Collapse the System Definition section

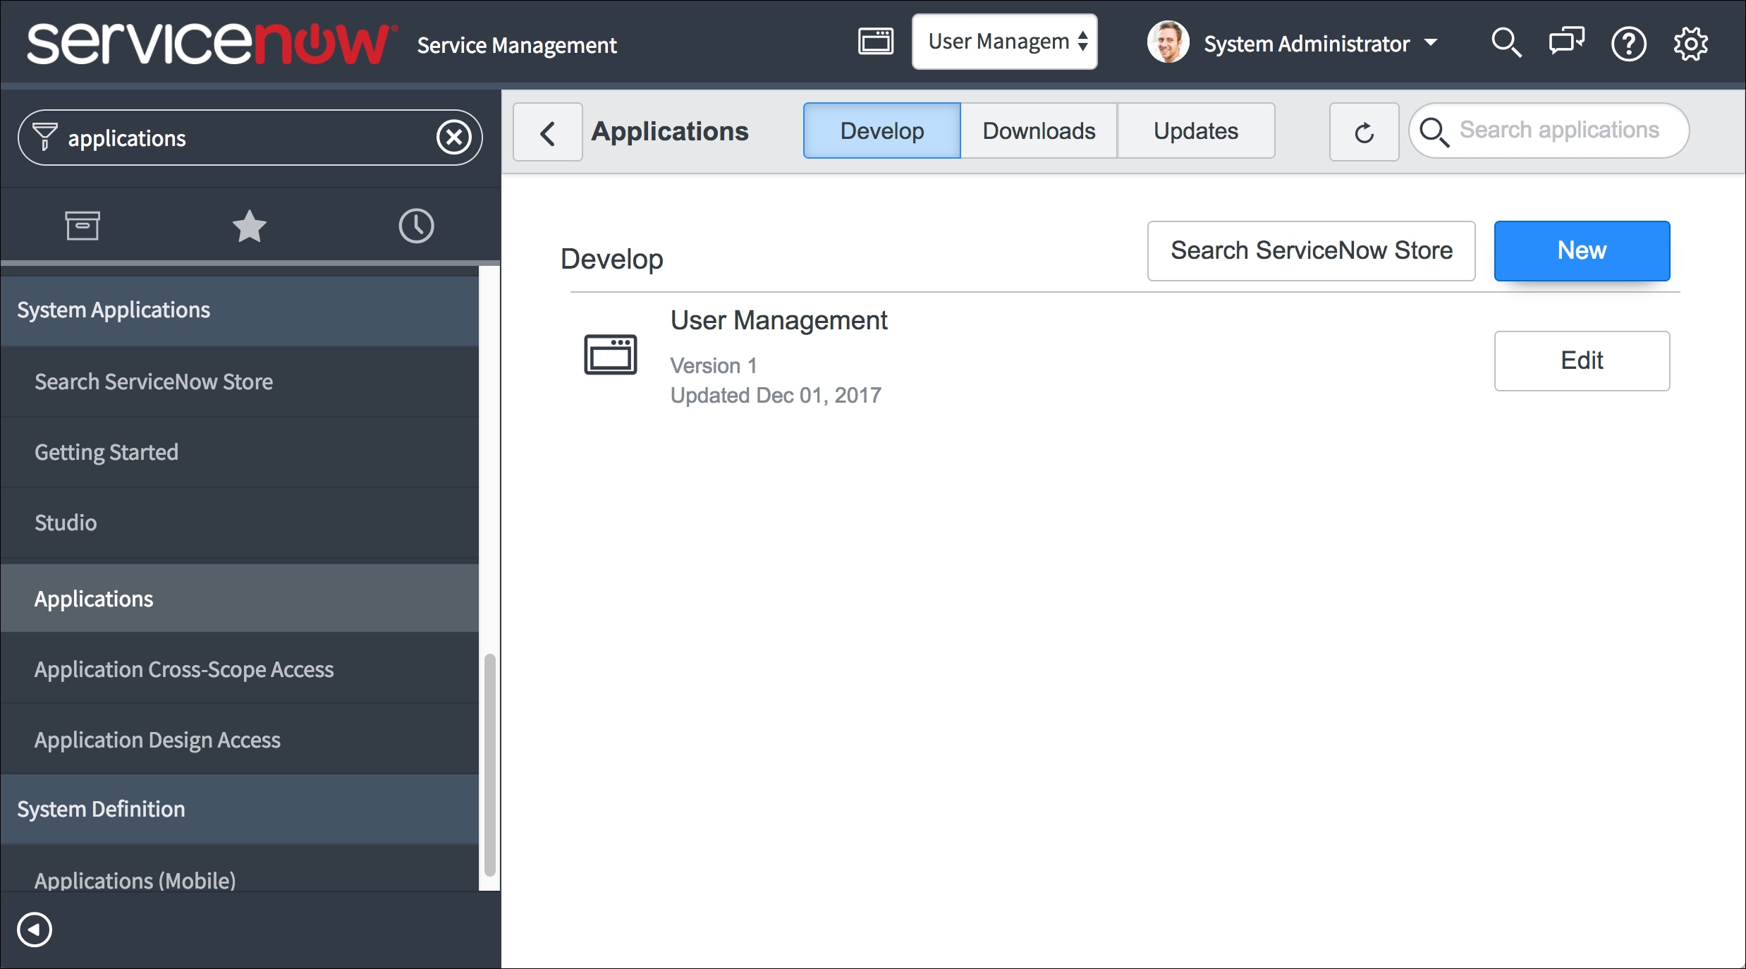point(101,809)
